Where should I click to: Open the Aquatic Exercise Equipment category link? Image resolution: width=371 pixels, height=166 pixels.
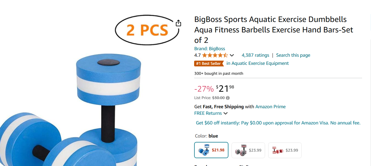(x=257, y=63)
